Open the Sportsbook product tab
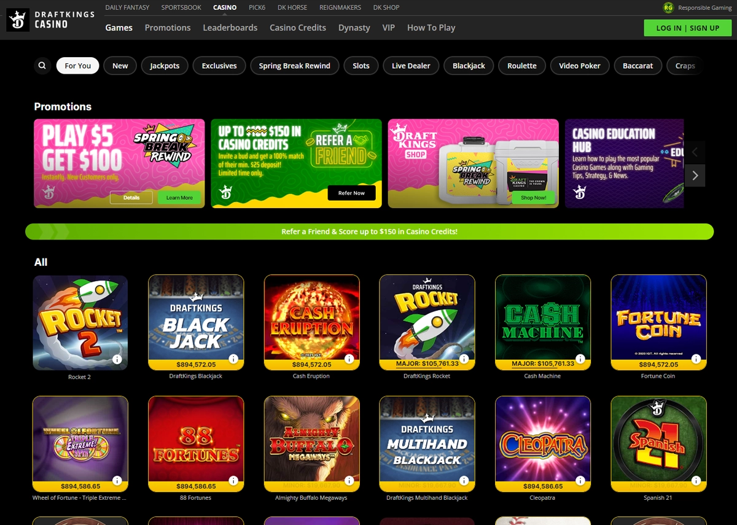The width and height of the screenshot is (737, 525). pos(181,7)
